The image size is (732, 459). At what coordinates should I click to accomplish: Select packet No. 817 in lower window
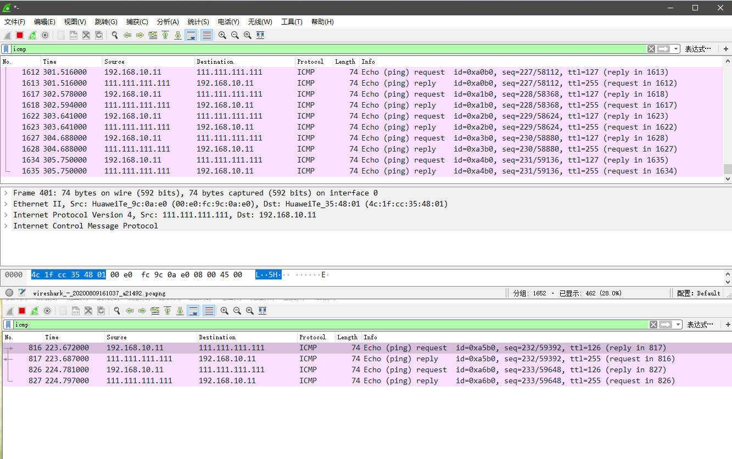[366, 359]
